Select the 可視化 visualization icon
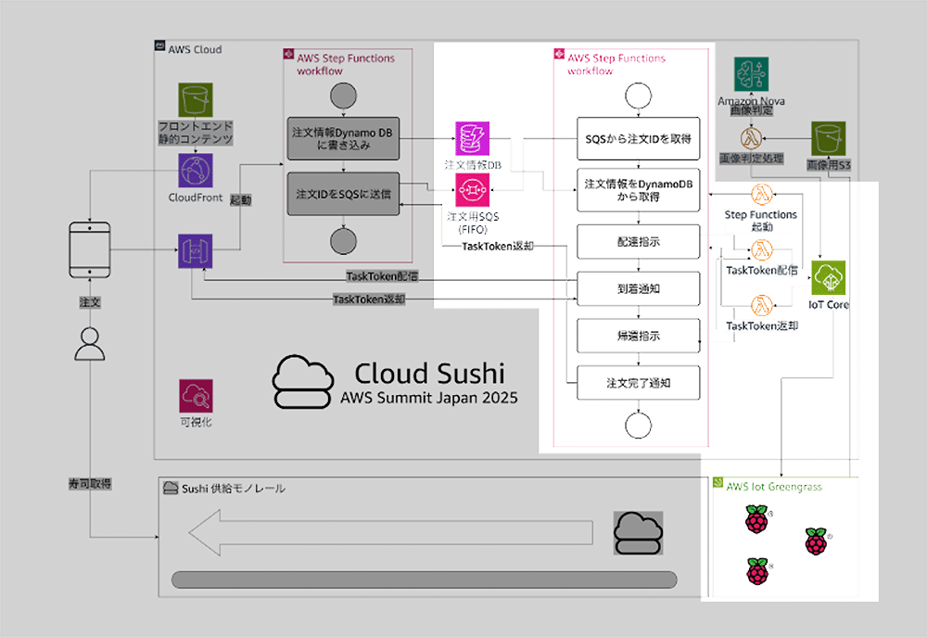The height and width of the screenshot is (637, 927). point(196,397)
